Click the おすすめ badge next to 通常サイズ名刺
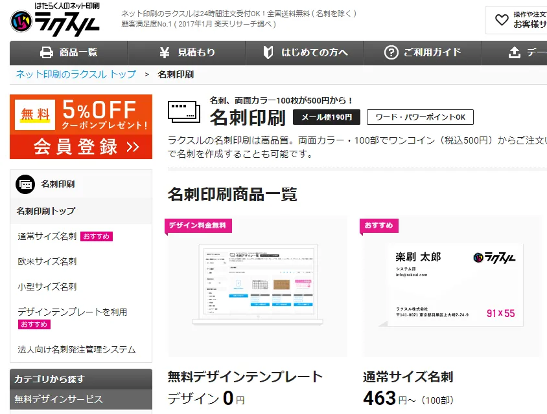The width and height of the screenshot is (547, 414). pyautogui.click(x=97, y=236)
